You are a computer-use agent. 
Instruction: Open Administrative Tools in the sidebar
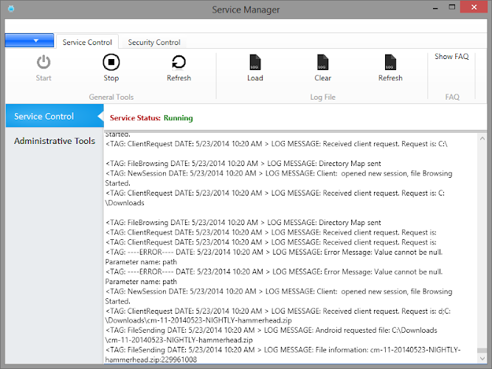click(55, 141)
